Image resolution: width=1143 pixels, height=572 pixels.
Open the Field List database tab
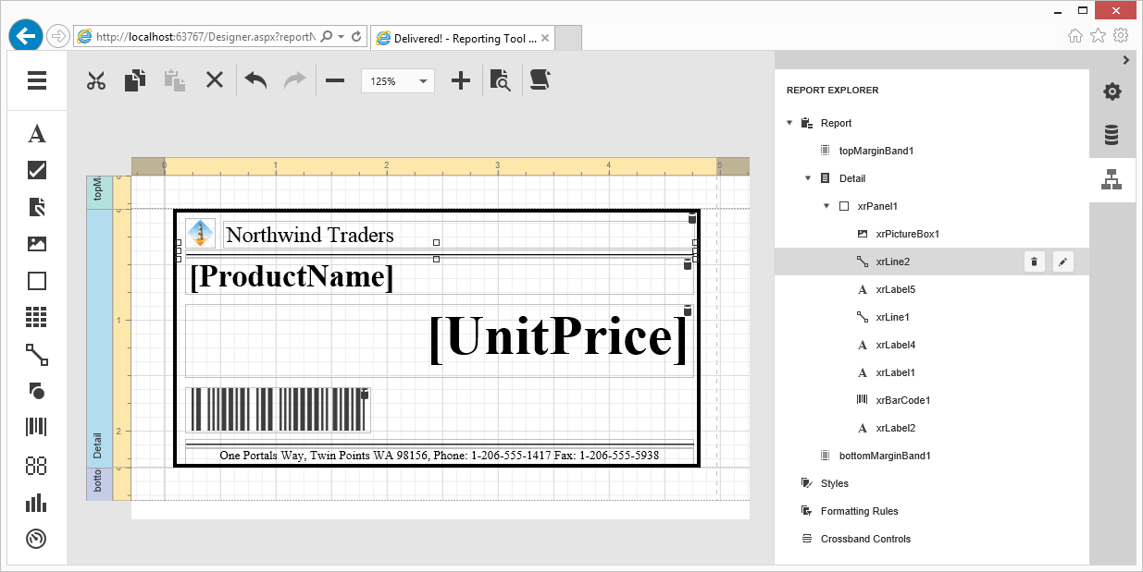(x=1112, y=136)
